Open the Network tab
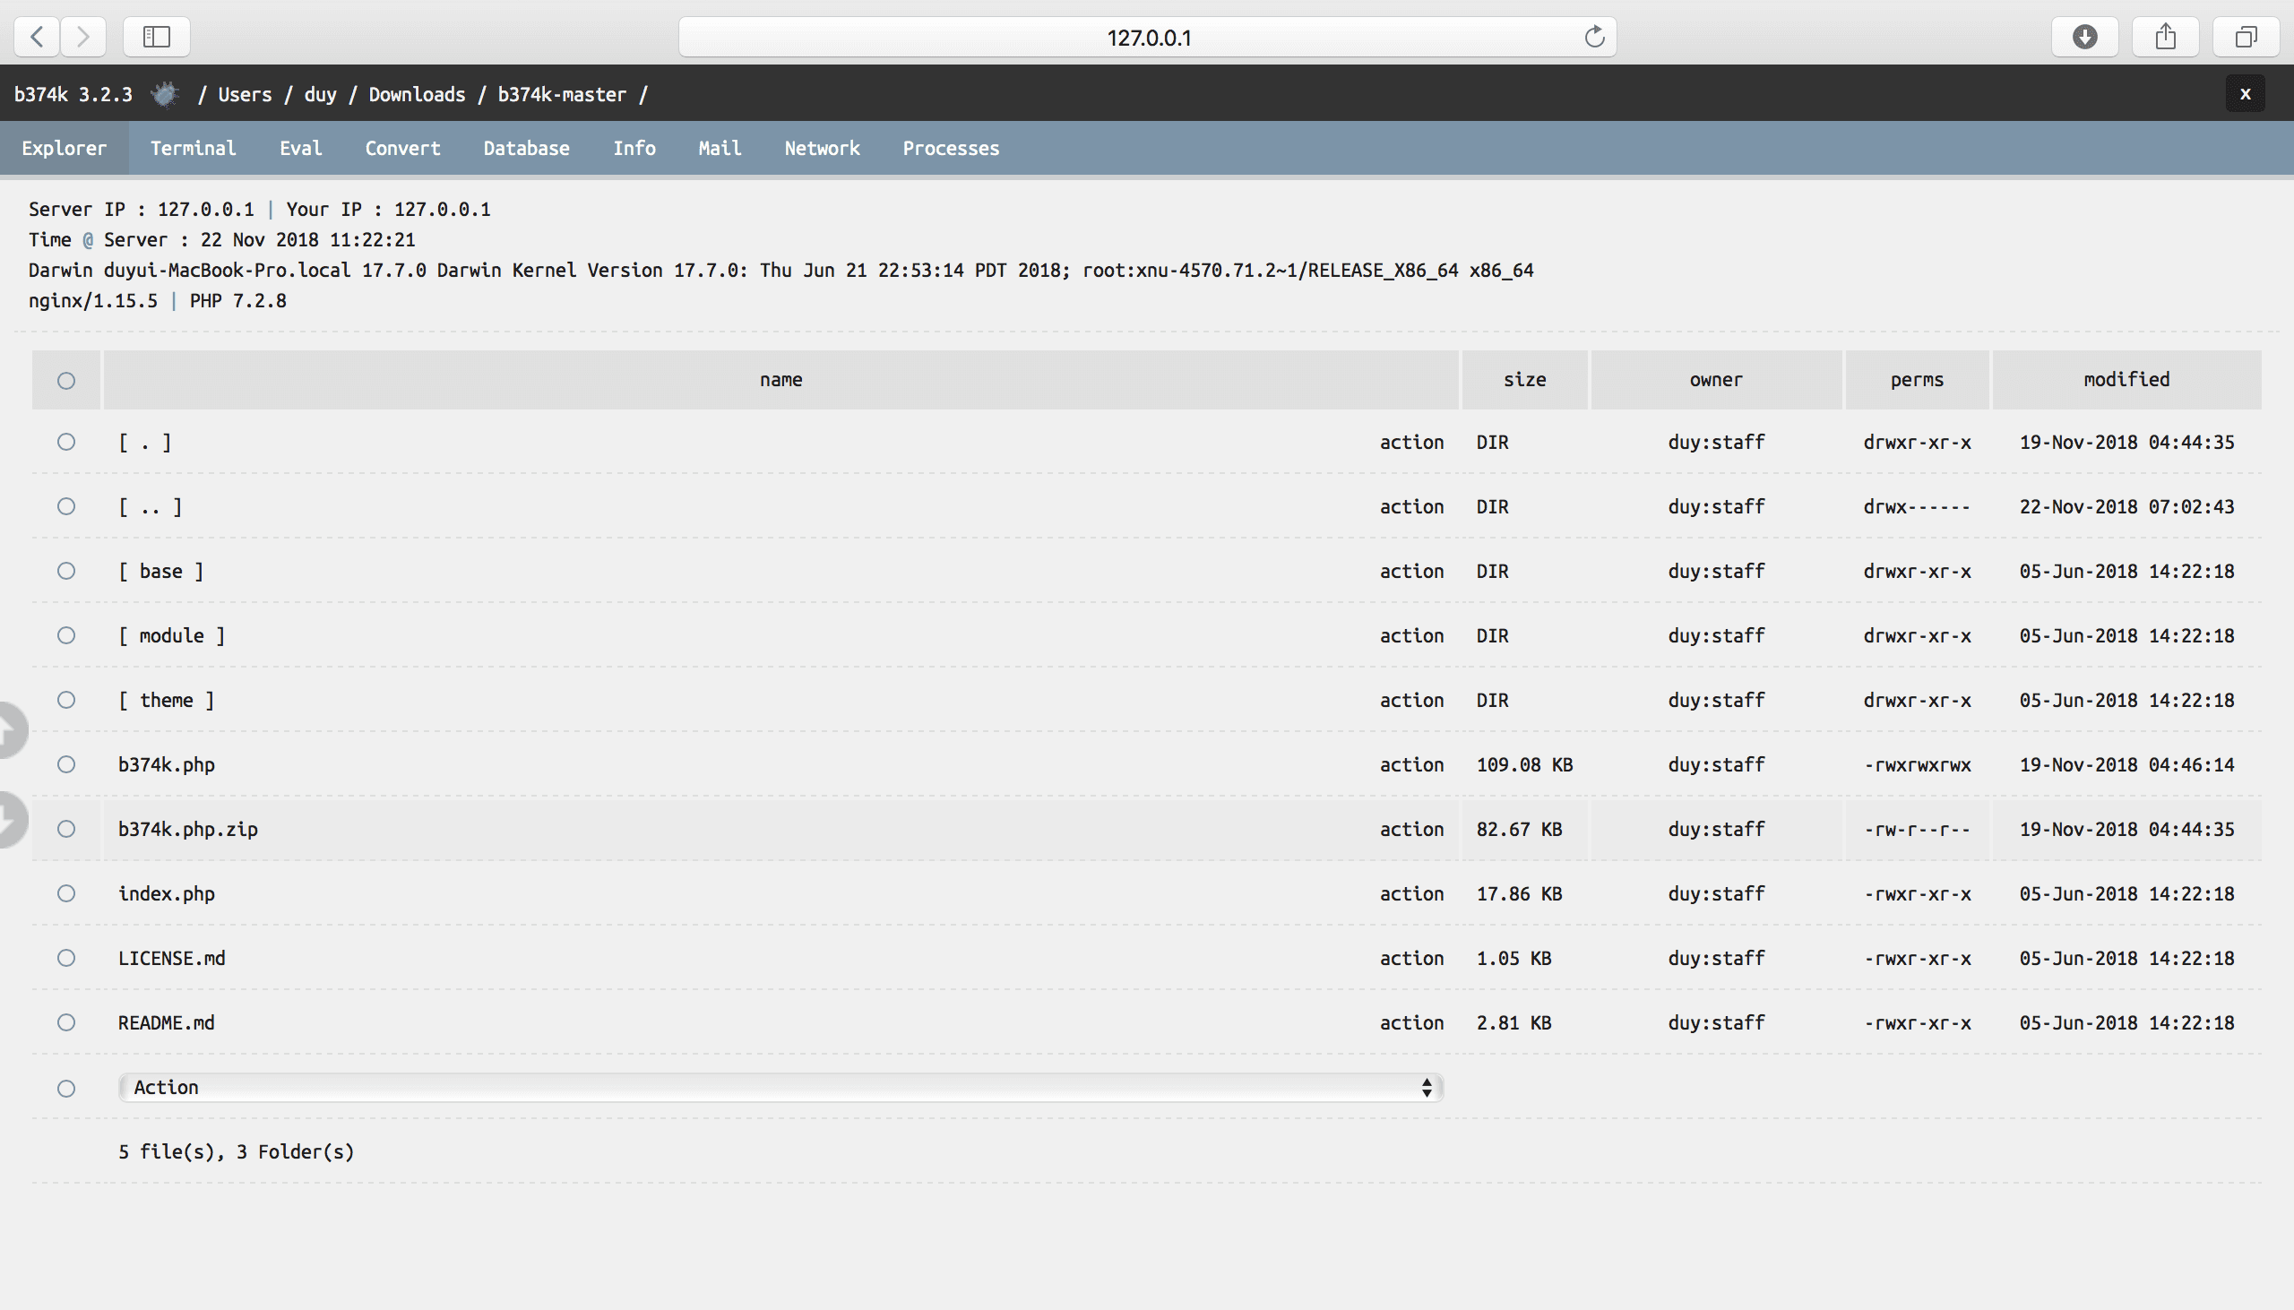Screen dimensions: 2294x1310 [823, 149]
